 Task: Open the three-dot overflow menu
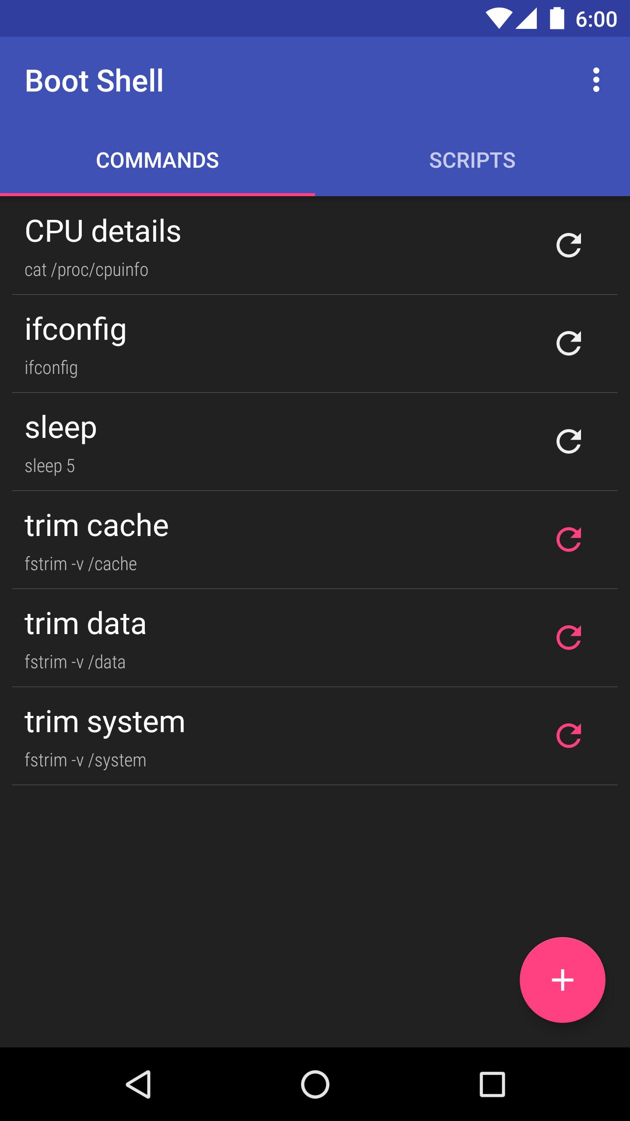coord(596,80)
